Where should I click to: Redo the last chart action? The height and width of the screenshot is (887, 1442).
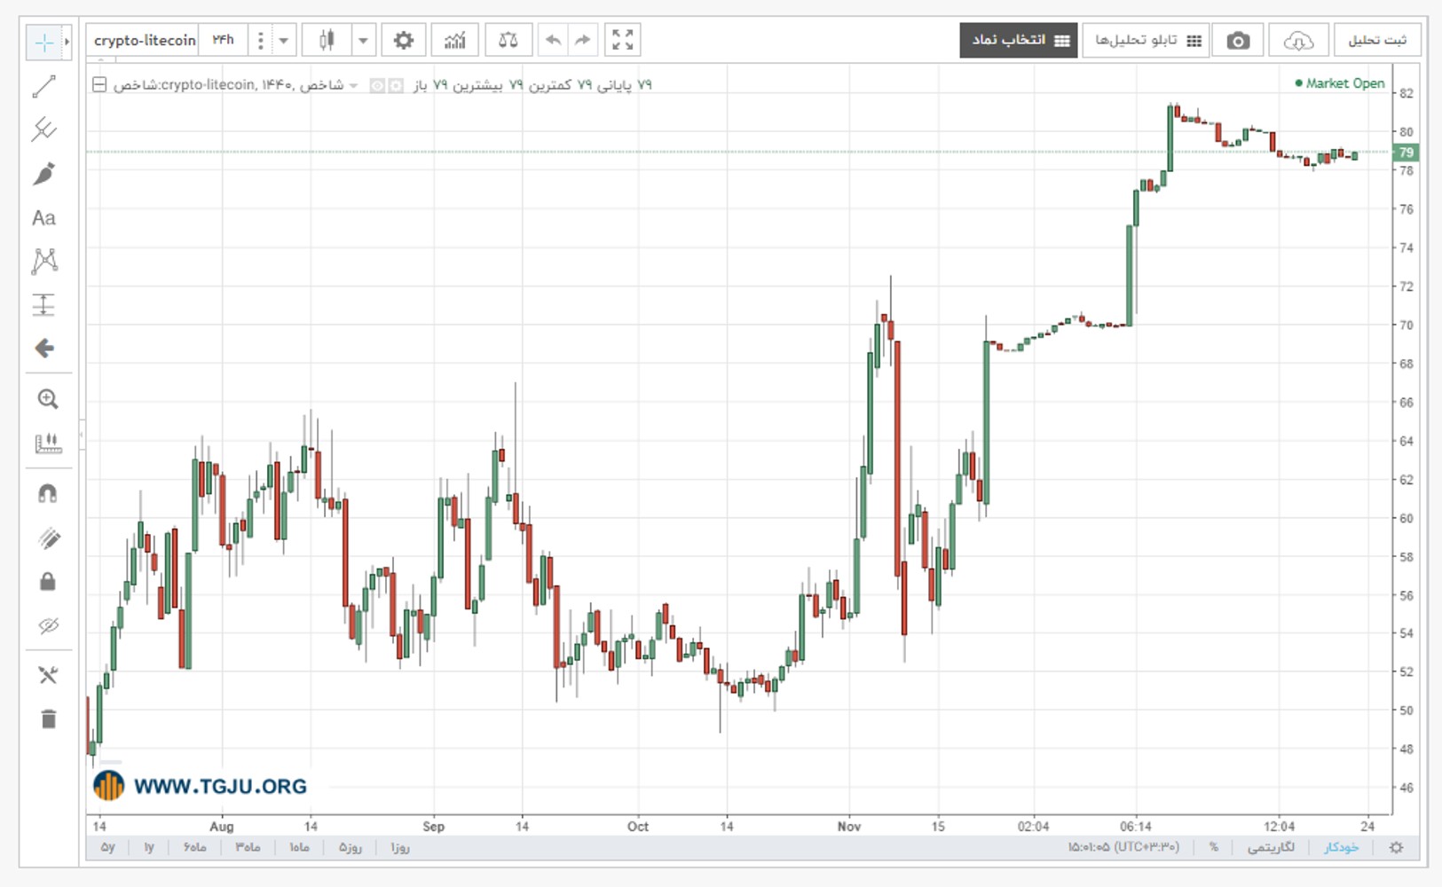582,40
